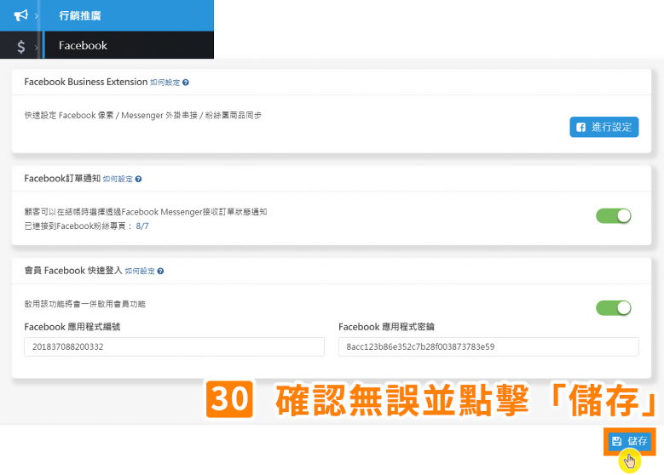
Task: Click the 進行設定 button
Action: [x=603, y=127]
